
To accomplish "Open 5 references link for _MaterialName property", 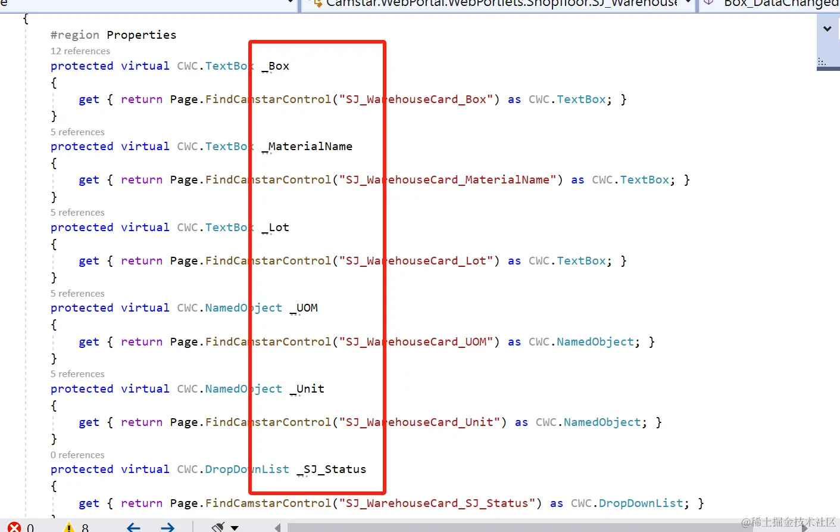I will click(x=77, y=132).
